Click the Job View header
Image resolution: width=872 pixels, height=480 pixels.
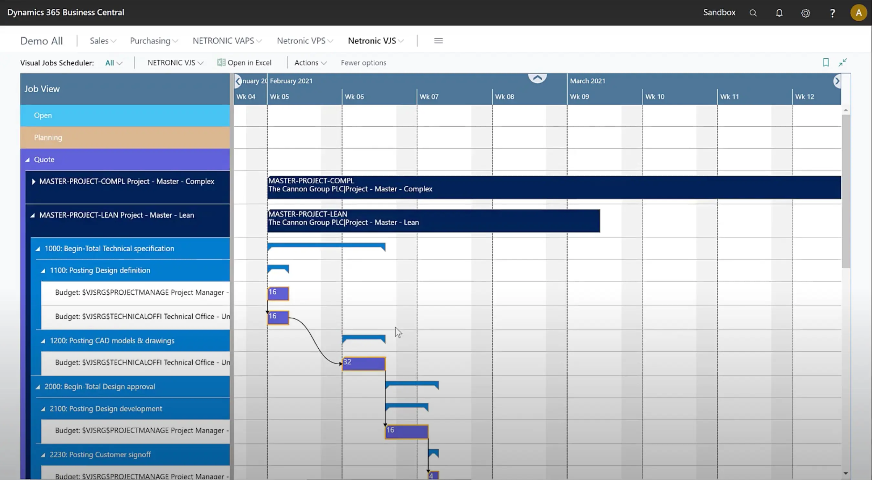click(x=125, y=89)
